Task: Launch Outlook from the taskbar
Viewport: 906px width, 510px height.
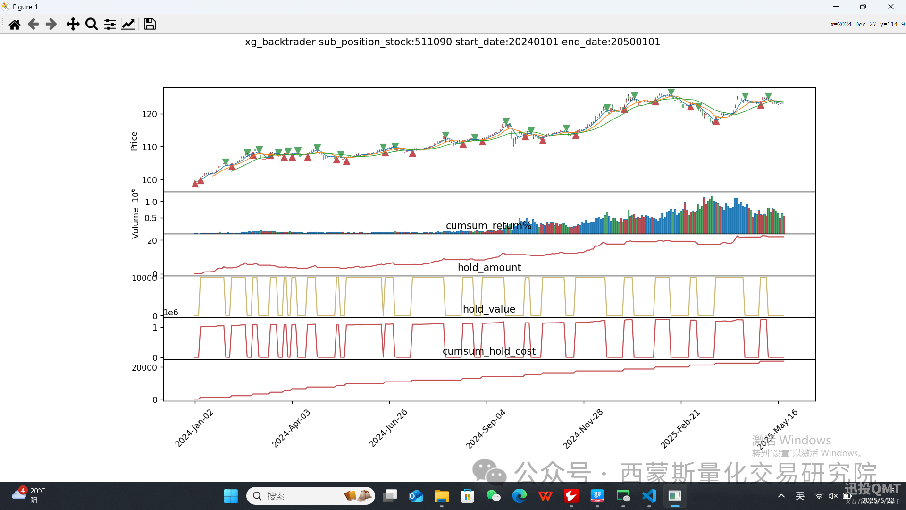Action: pos(416,496)
